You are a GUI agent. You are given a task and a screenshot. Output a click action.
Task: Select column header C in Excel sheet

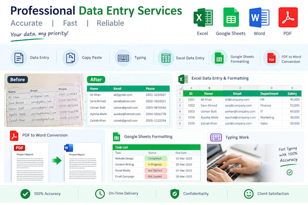point(241,88)
